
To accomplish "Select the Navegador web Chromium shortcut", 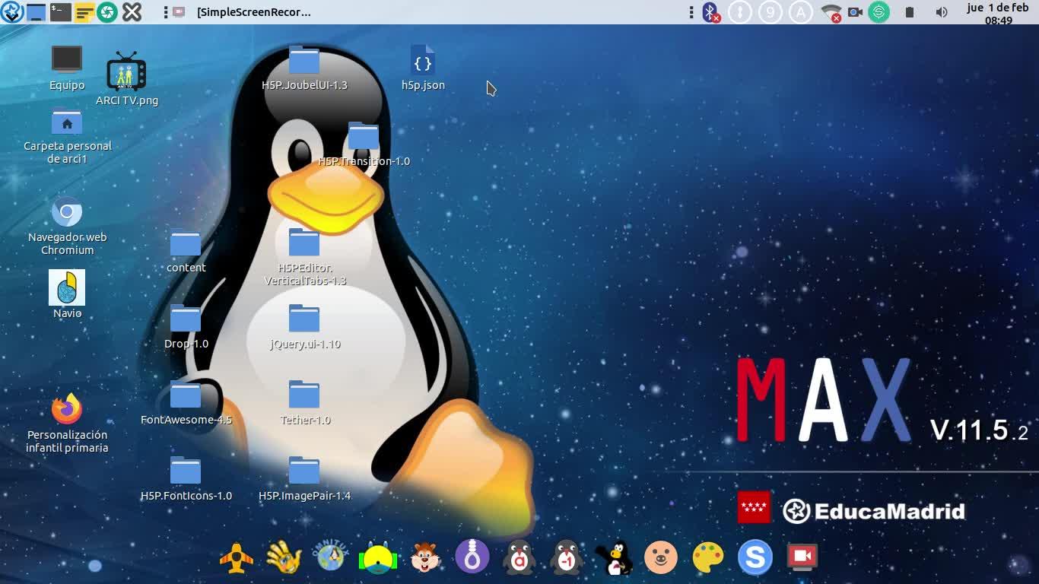I will (67, 226).
